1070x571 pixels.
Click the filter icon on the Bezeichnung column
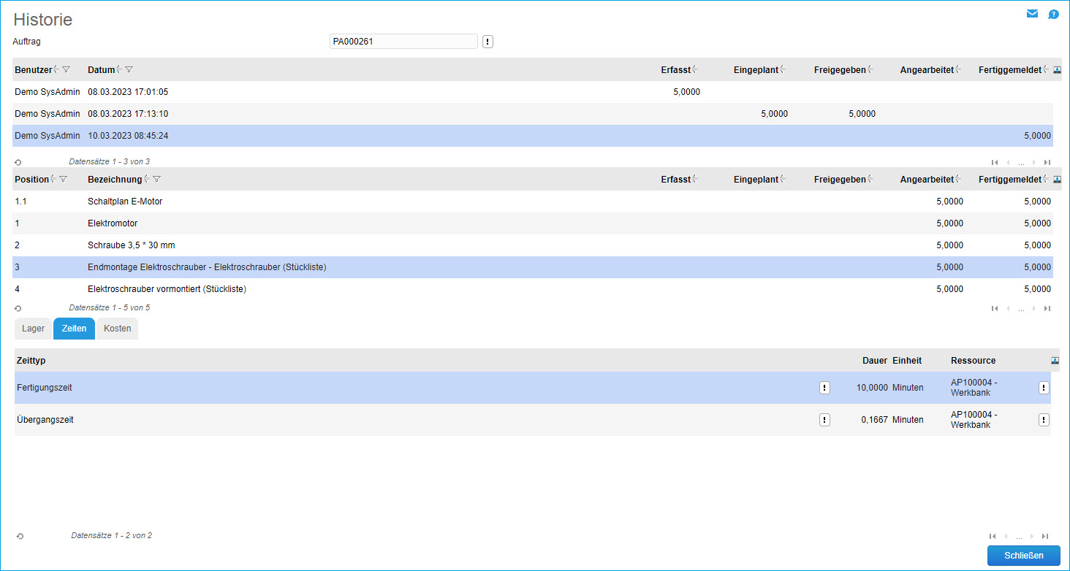click(x=156, y=179)
